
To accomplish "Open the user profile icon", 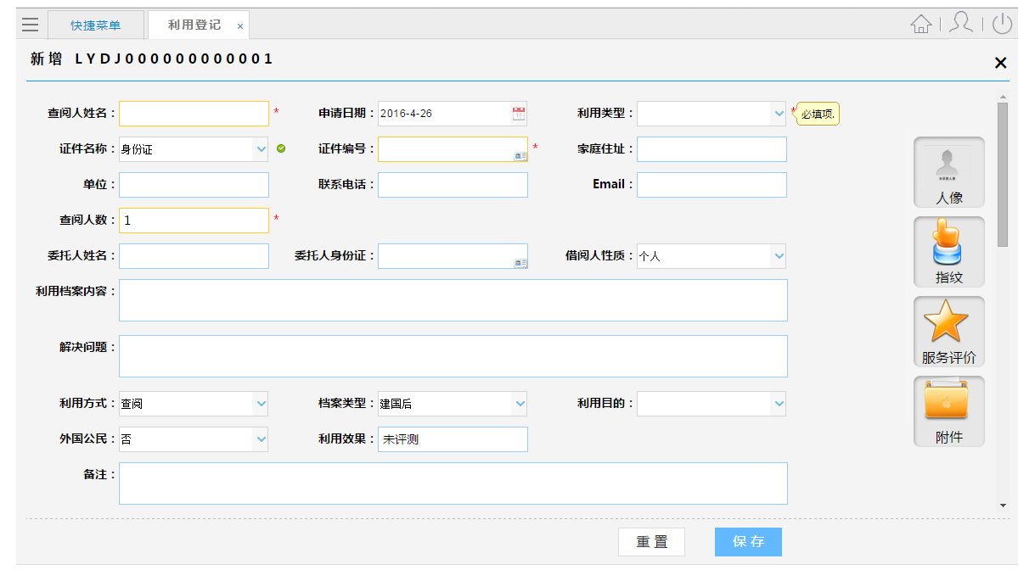I will click(x=961, y=24).
